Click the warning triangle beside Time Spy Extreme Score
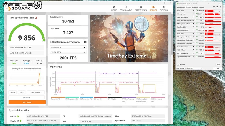 pyautogui.click(x=36, y=18)
